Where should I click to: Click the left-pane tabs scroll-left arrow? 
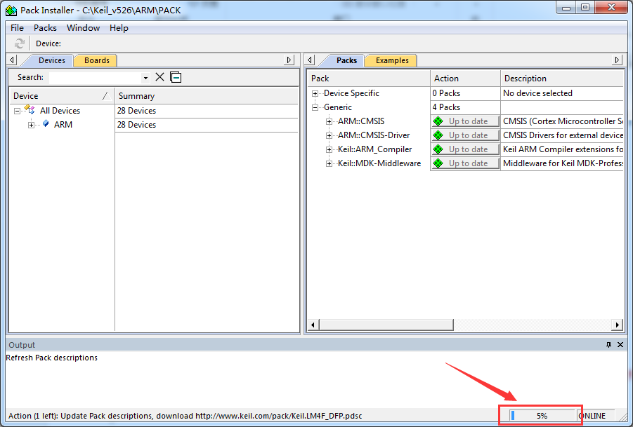click(x=12, y=60)
